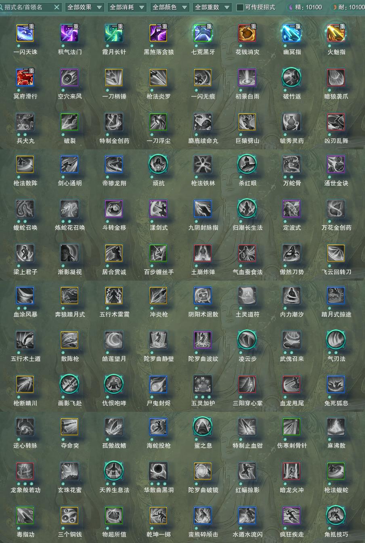Select the 幽冥指 skill icon

click(x=292, y=33)
